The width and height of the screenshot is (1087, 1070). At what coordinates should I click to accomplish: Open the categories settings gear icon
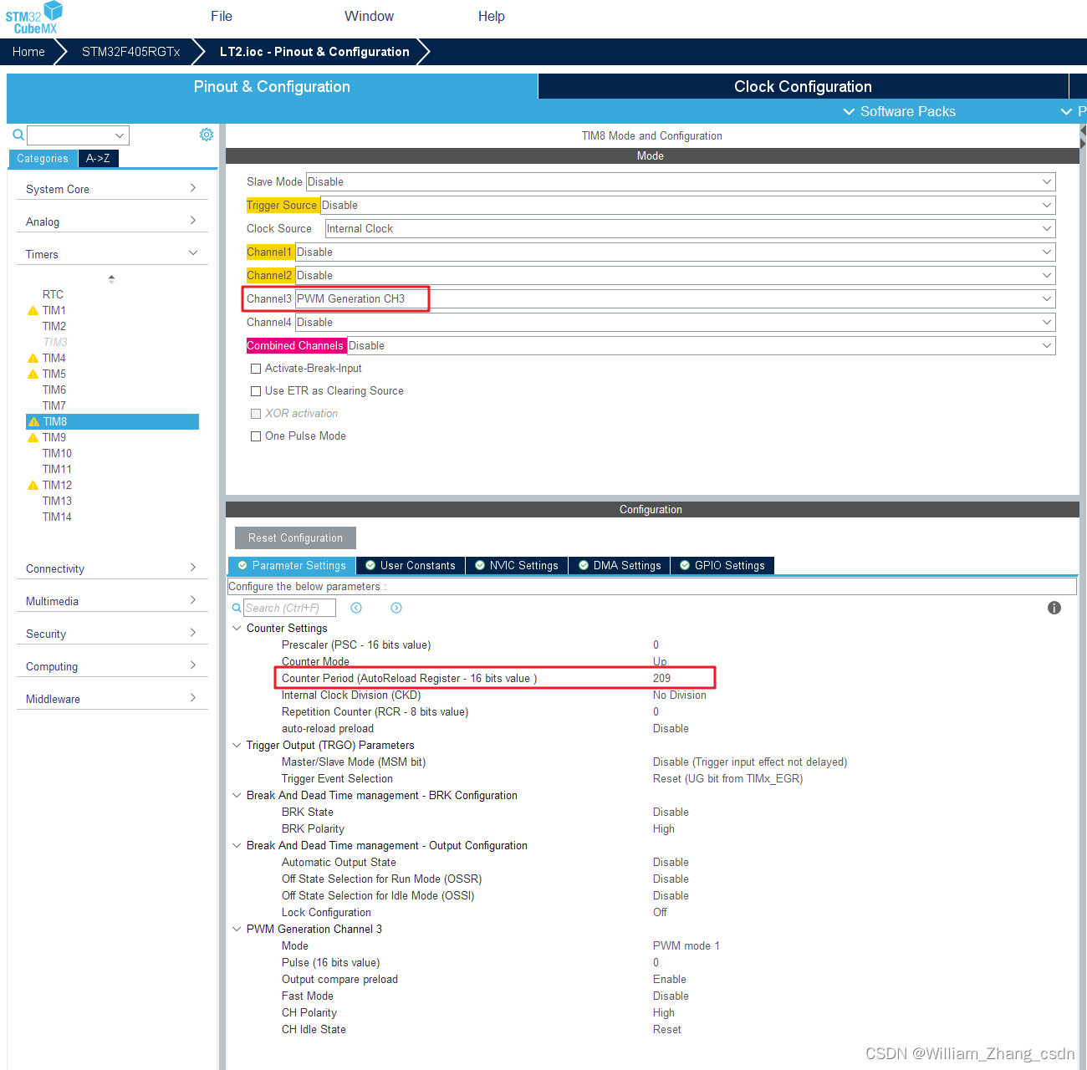click(x=207, y=135)
